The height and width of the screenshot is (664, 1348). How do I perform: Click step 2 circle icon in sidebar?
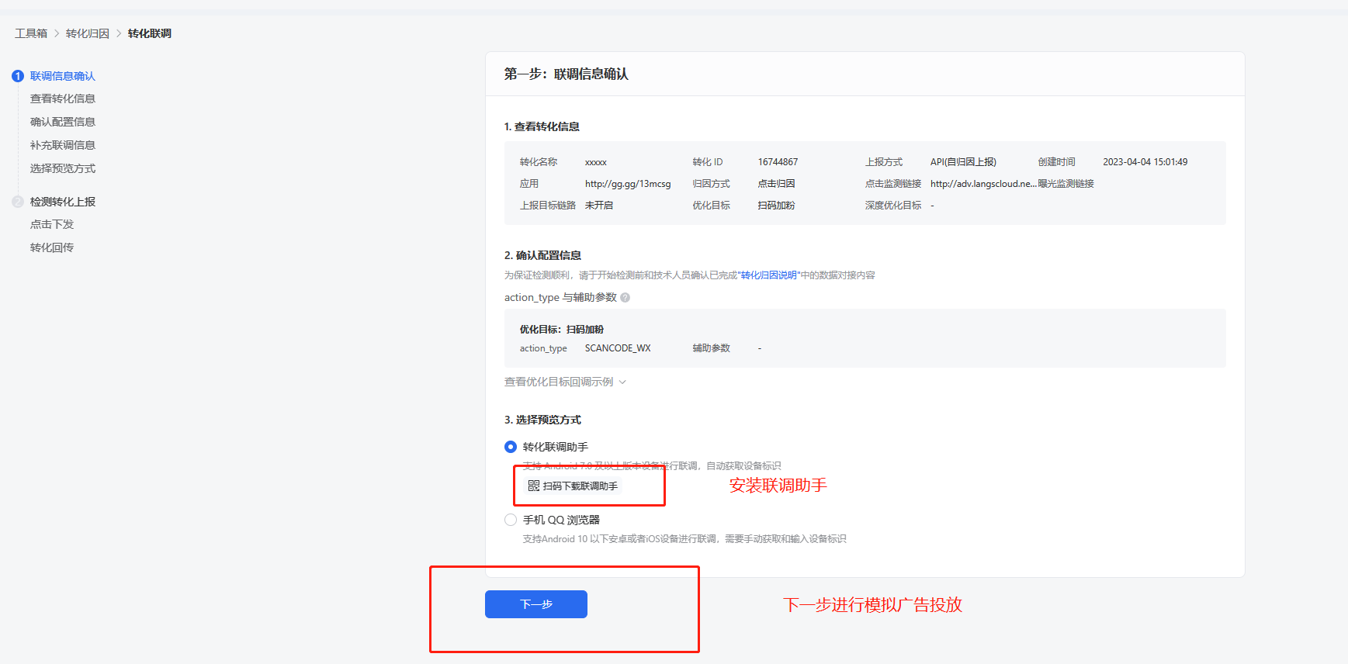coord(18,202)
